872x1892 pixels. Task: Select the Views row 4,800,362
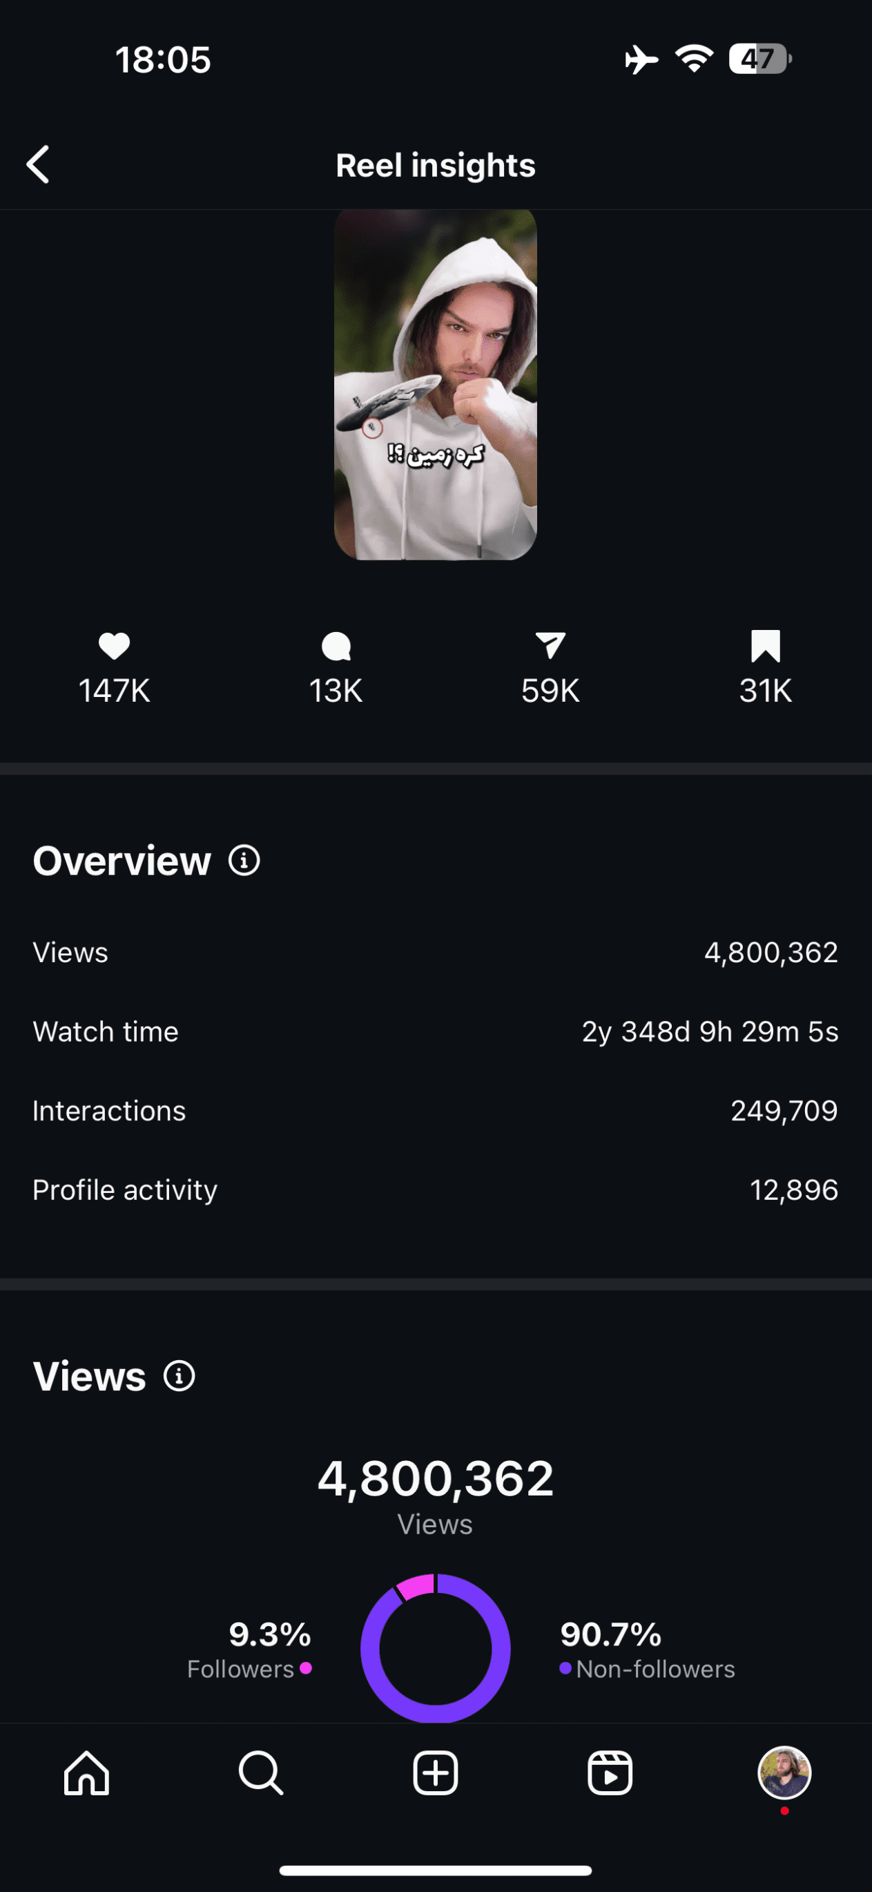point(436,953)
